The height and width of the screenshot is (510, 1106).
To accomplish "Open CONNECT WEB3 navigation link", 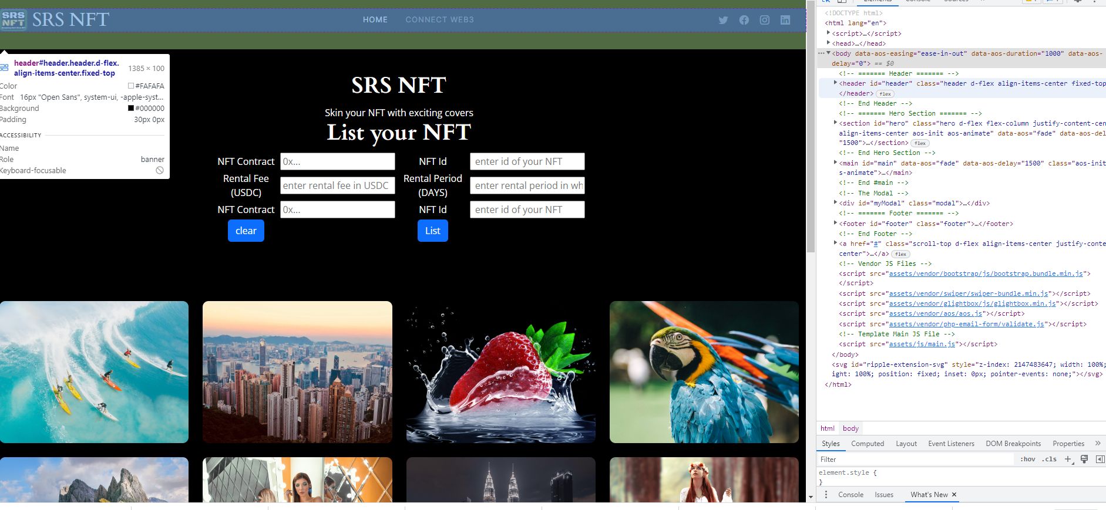I will 439,19.
